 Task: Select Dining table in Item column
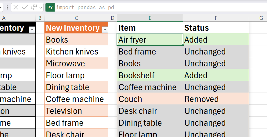point(150,123)
